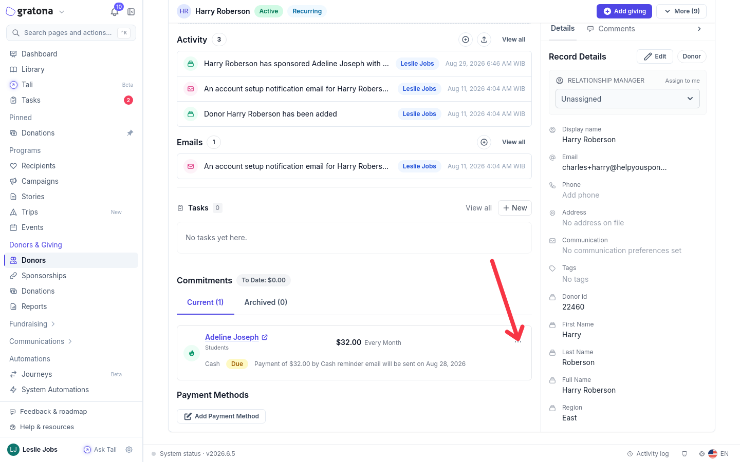Open the notifications bell
This screenshot has height=462, width=740.
(115, 11)
